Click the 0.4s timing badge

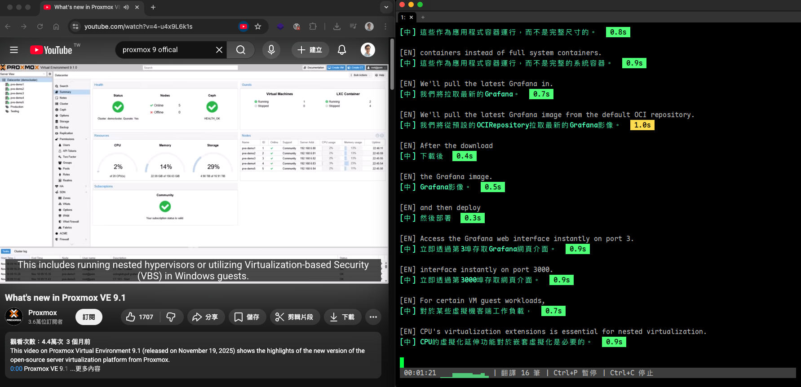click(x=465, y=156)
